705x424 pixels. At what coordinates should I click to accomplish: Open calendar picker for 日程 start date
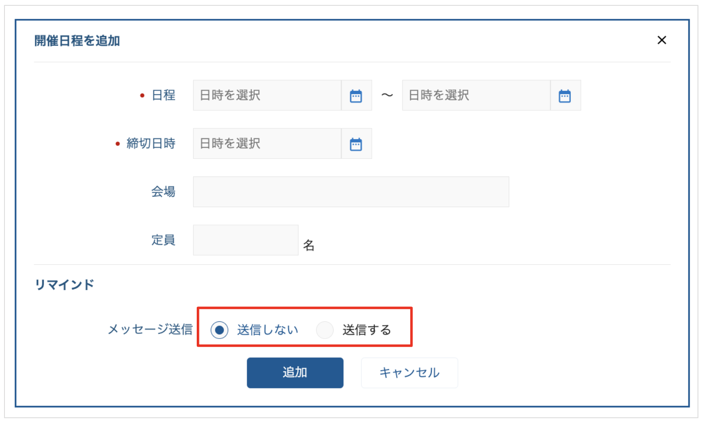[356, 95]
